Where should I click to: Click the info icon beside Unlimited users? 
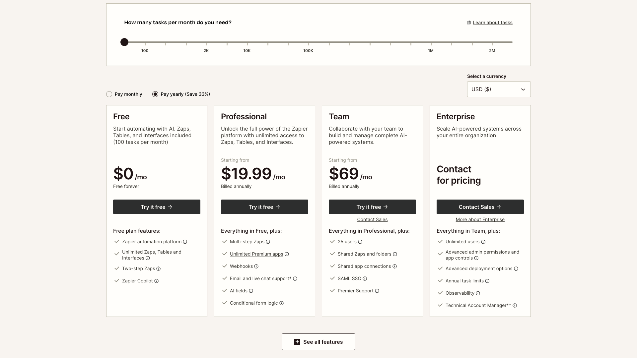(483, 242)
